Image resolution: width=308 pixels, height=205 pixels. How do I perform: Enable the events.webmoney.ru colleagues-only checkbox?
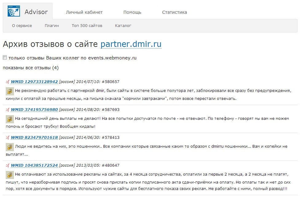(5, 58)
